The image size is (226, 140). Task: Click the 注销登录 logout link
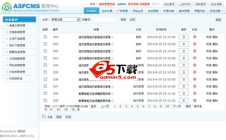click(x=145, y=4)
